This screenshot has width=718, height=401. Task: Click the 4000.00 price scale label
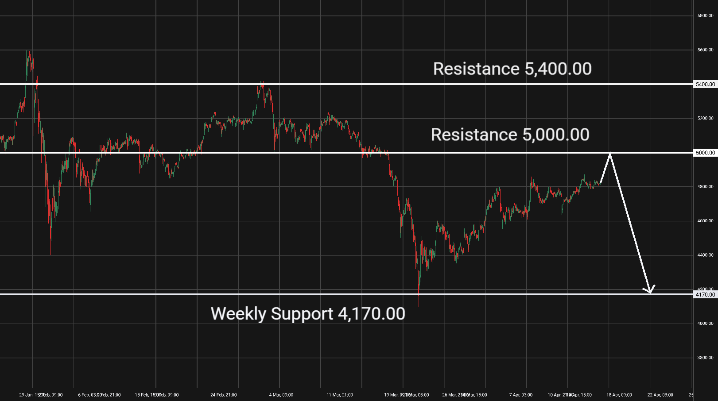(705, 324)
